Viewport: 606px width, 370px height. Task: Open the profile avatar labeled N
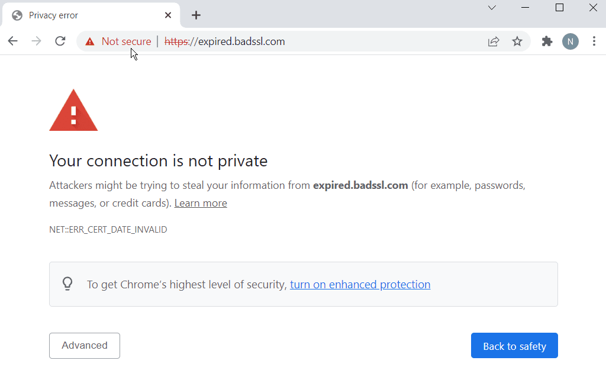[x=570, y=41]
